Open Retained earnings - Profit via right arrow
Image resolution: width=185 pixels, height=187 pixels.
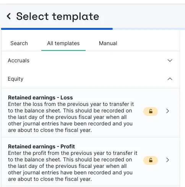[x=167, y=160]
